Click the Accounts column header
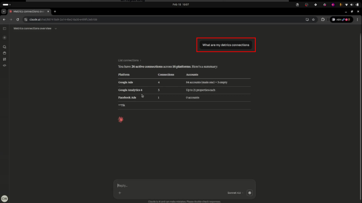The width and height of the screenshot is (362, 203). click(x=192, y=75)
